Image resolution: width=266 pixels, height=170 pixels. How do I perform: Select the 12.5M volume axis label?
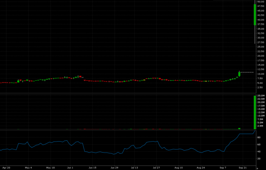(x=261, y=112)
